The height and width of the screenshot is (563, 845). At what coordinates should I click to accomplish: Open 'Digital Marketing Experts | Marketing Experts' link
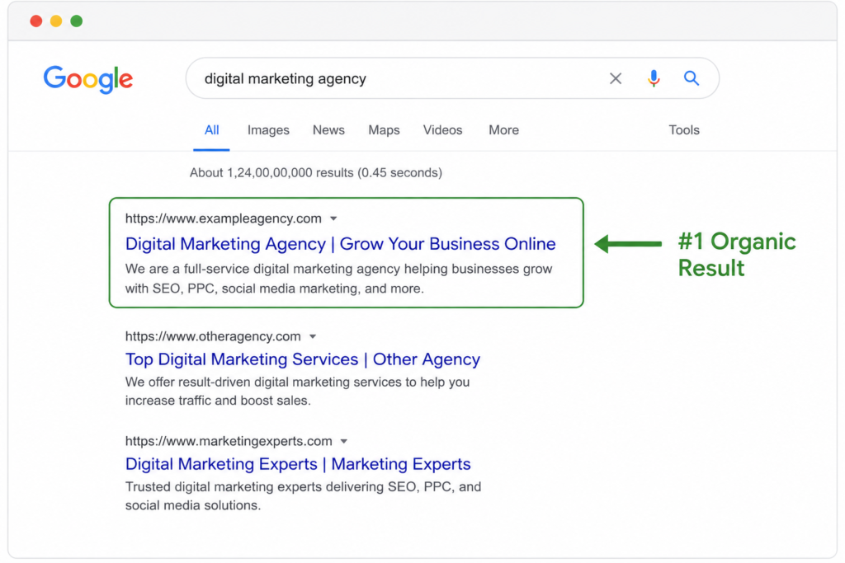(298, 464)
